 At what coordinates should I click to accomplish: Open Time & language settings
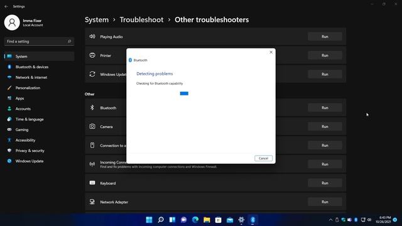[x=39, y=119]
